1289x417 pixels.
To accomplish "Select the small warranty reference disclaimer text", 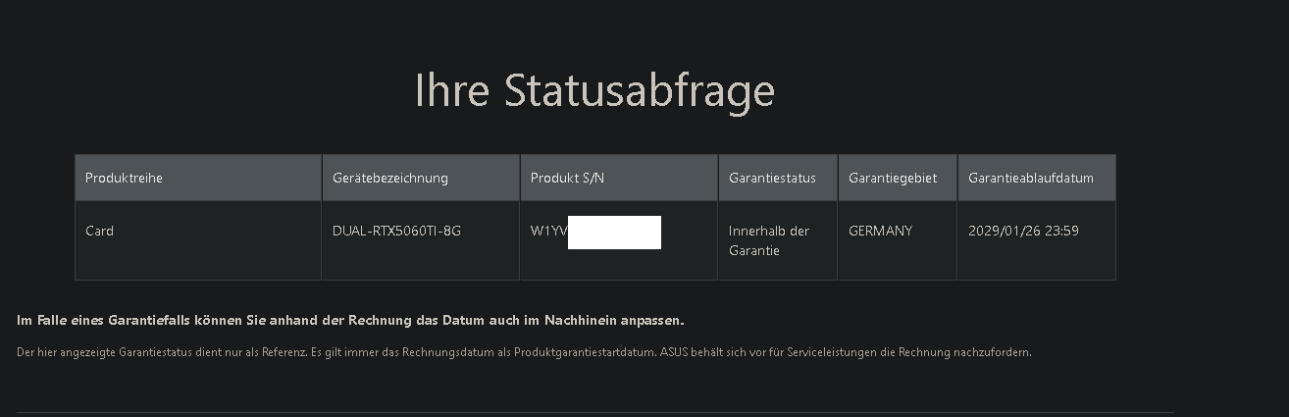I will 524,351.
